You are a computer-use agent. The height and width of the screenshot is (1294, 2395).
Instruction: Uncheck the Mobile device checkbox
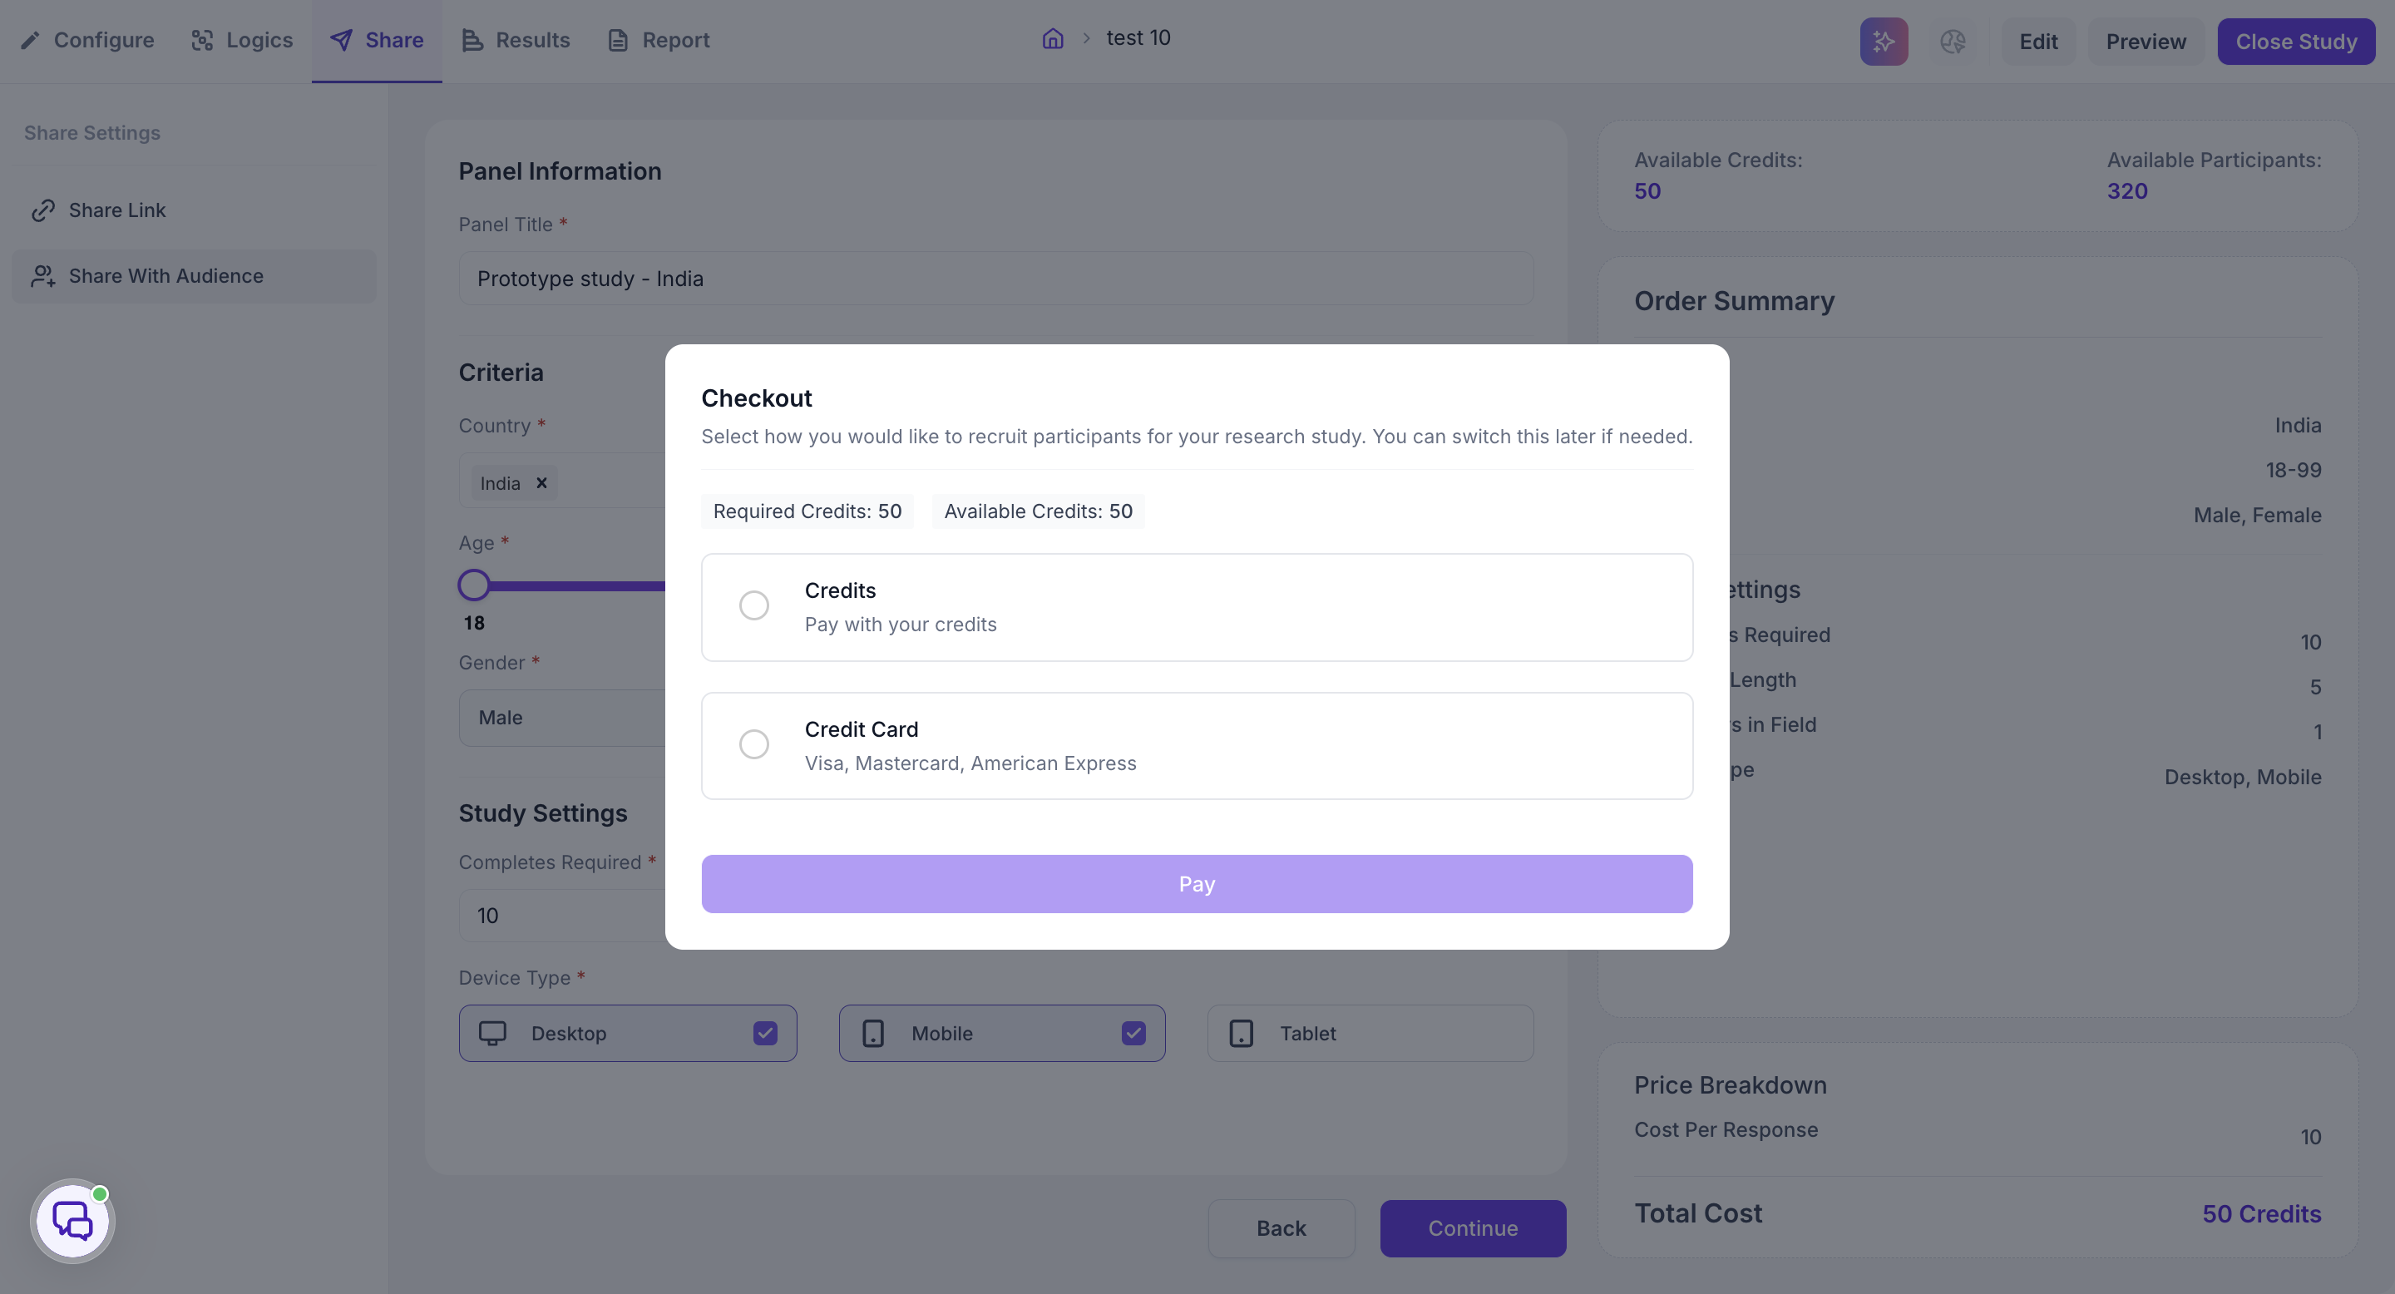pos(1133,1033)
